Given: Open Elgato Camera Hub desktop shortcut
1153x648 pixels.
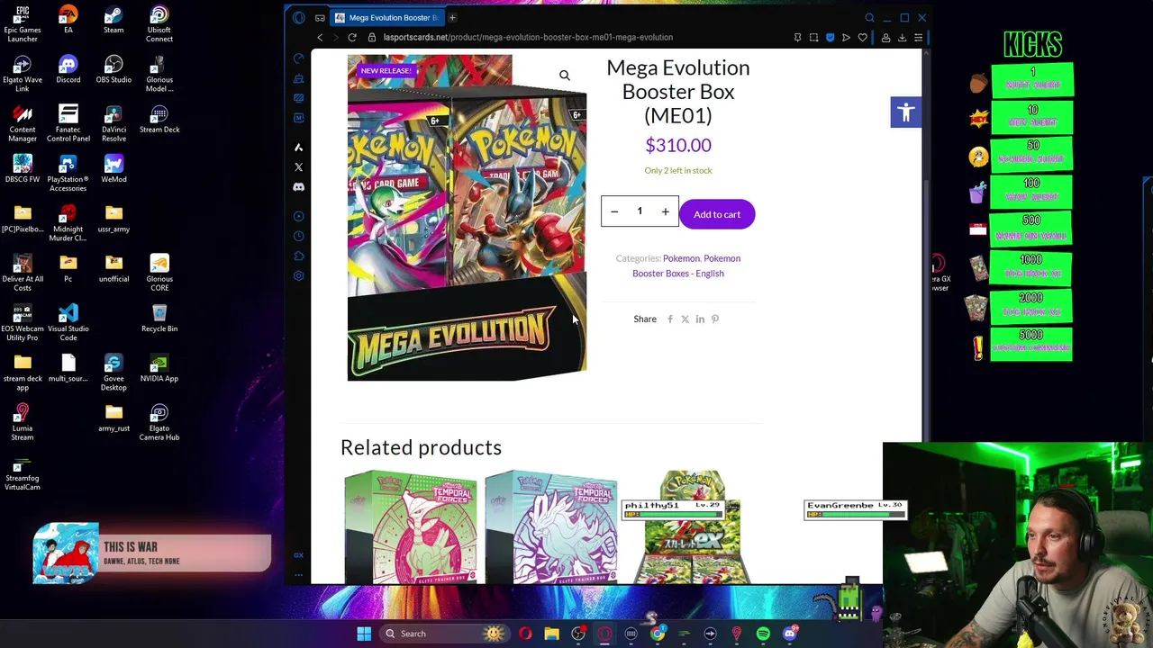Looking at the screenshot, I should [159, 423].
